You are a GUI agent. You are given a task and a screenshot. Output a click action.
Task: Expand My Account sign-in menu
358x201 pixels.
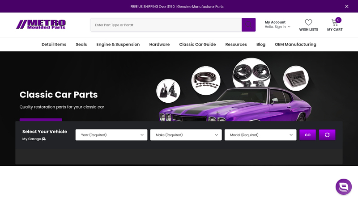[277, 25]
